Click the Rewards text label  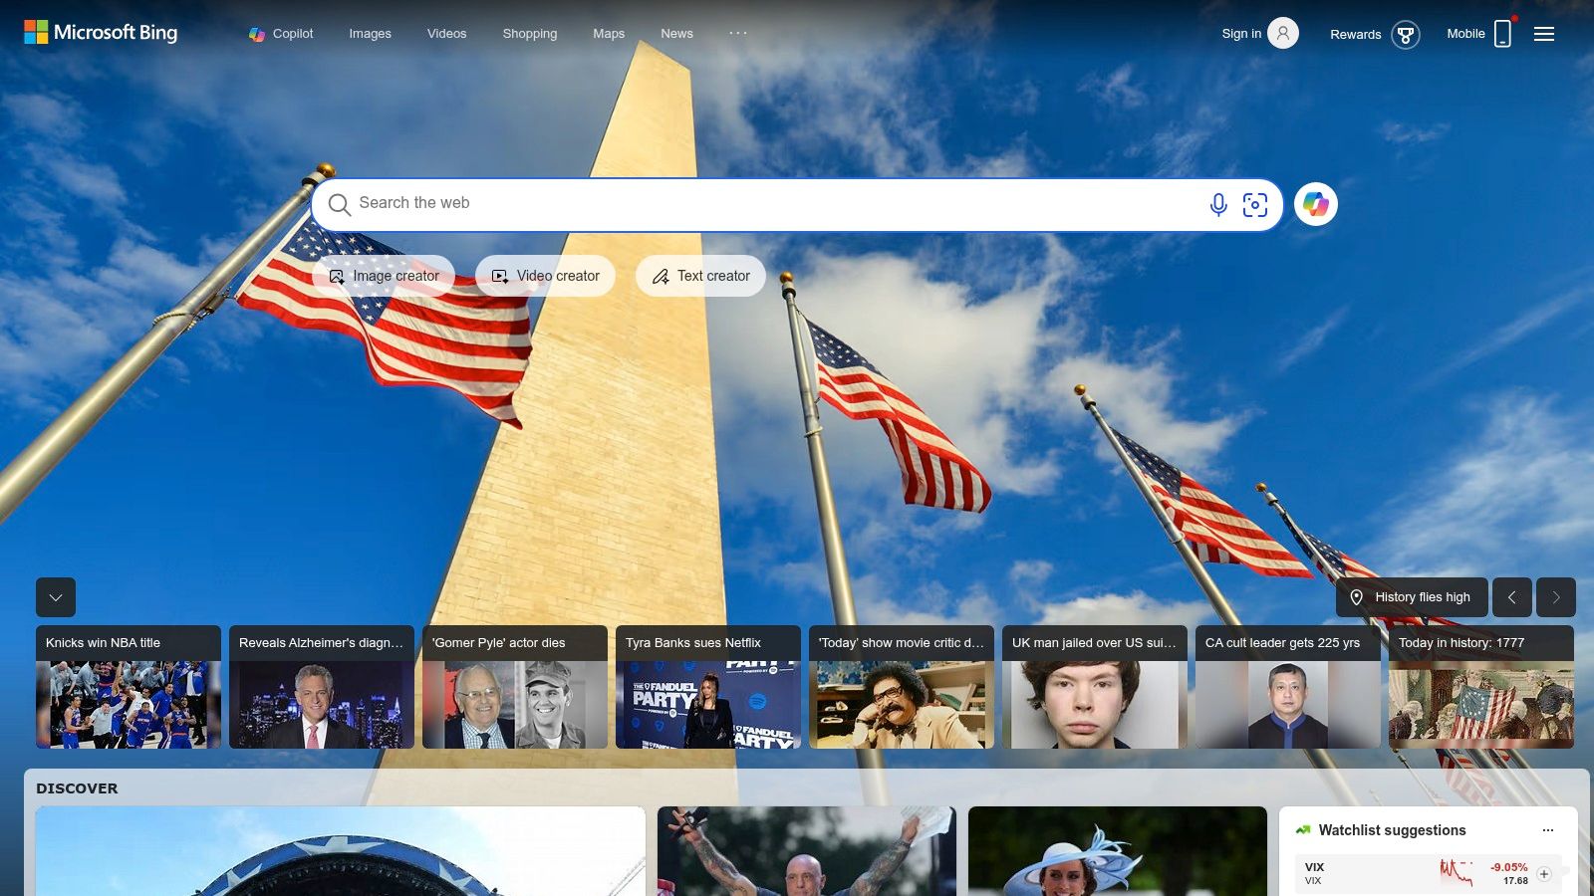click(x=1356, y=35)
